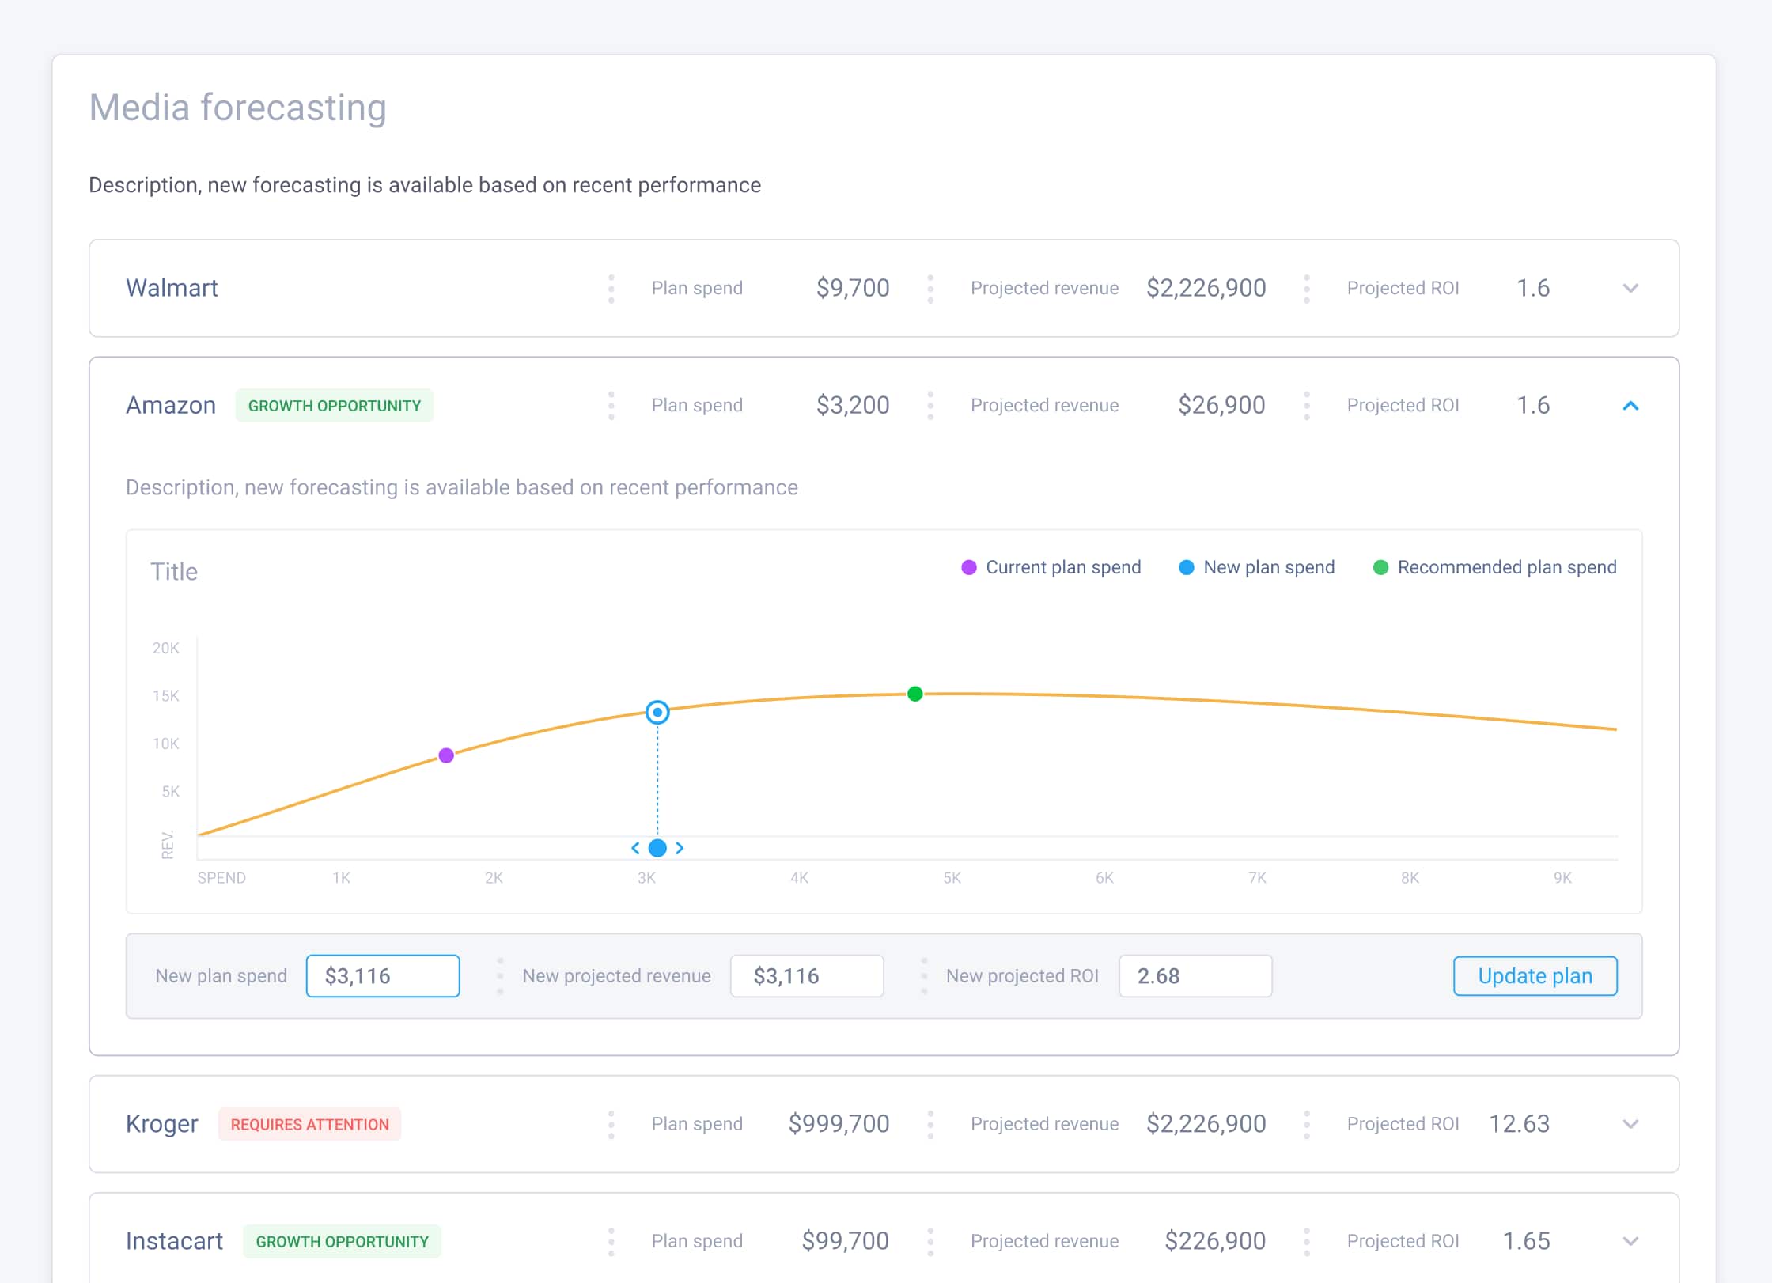Screen dimensions: 1772x1283
Task: Click the Amazon retailer name
Action: [x=171, y=406]
